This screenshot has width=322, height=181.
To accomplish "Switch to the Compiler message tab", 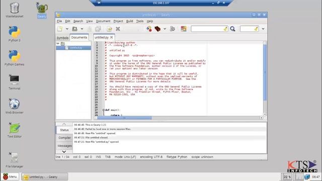I will [x=64, y=138].
